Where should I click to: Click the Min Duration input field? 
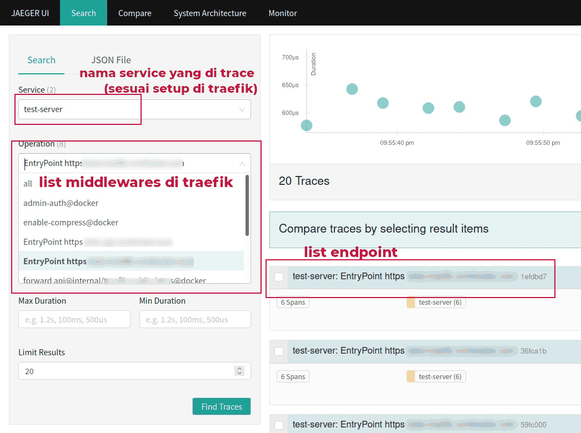195,319
